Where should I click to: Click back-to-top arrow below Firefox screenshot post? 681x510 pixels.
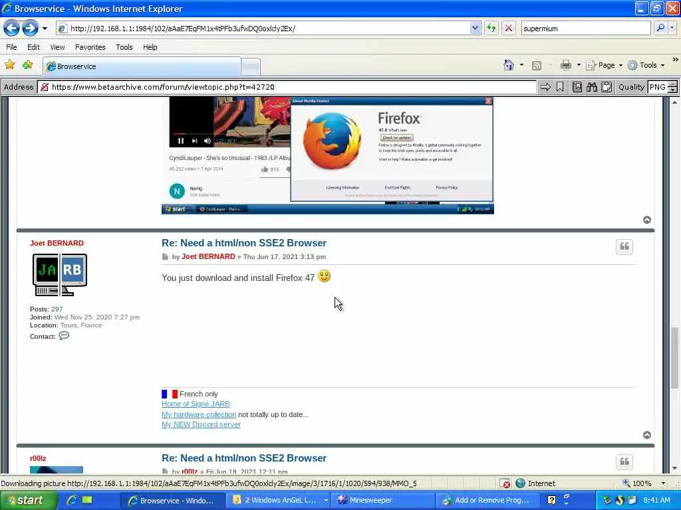point(646,220)
